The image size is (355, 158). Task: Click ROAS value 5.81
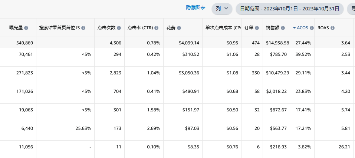pyautogui.click(x=346, y=128)
